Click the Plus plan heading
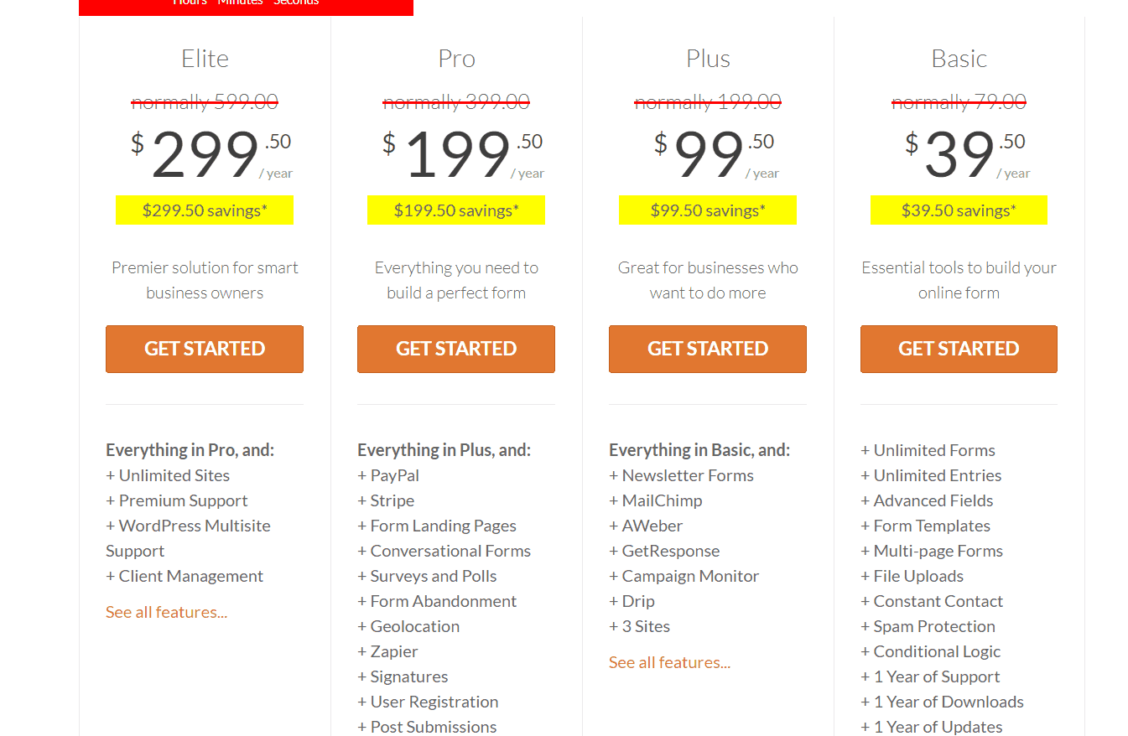Screen dimensions: 1128x736 click(708, 59)
